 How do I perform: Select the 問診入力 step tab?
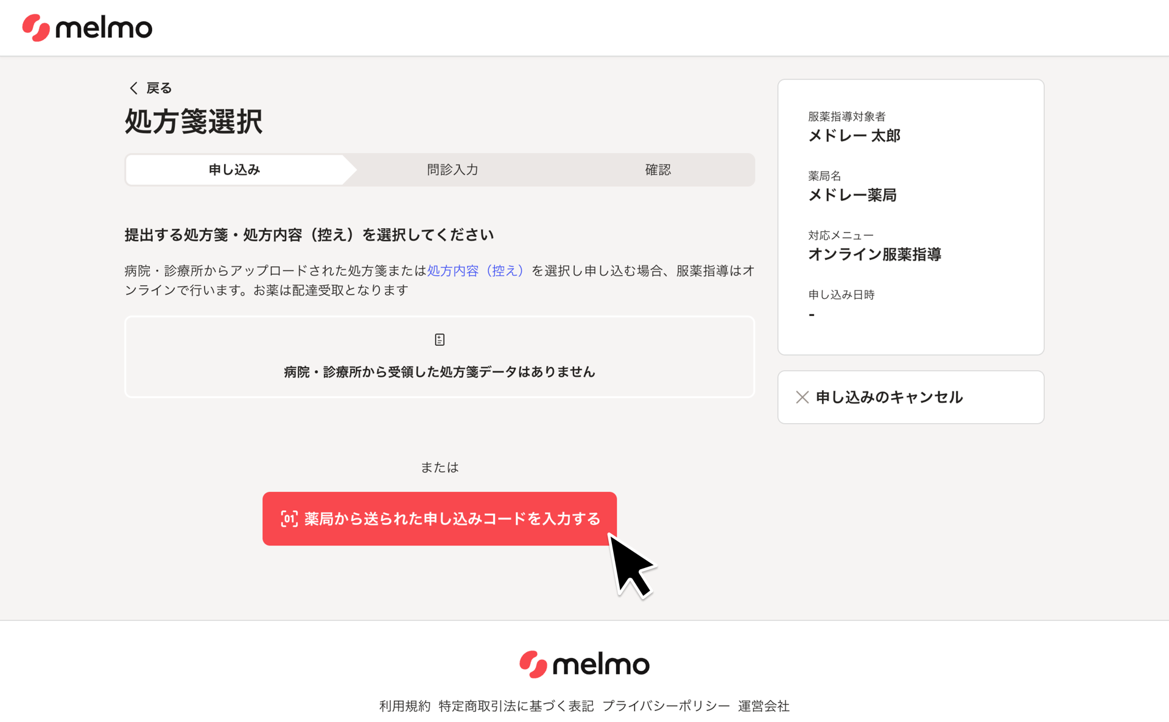coord(452,170)
